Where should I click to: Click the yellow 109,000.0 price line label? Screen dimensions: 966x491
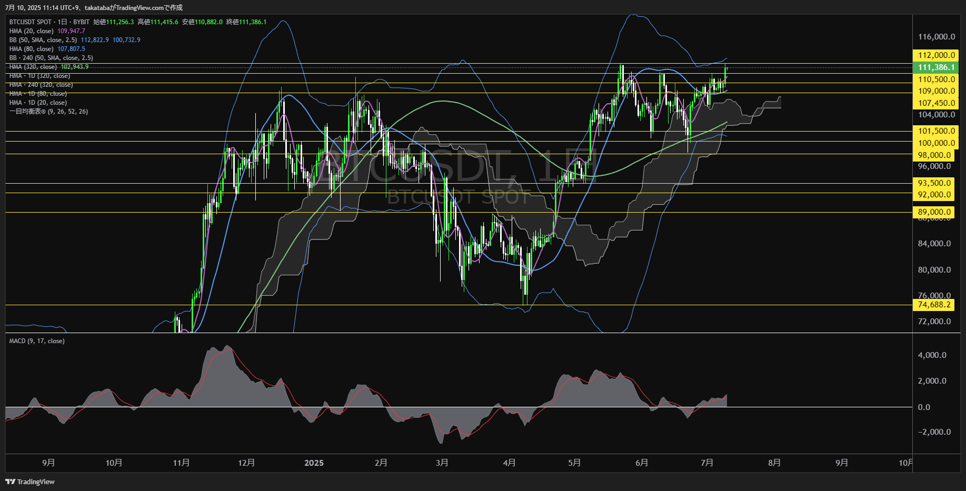click(935, 91)
